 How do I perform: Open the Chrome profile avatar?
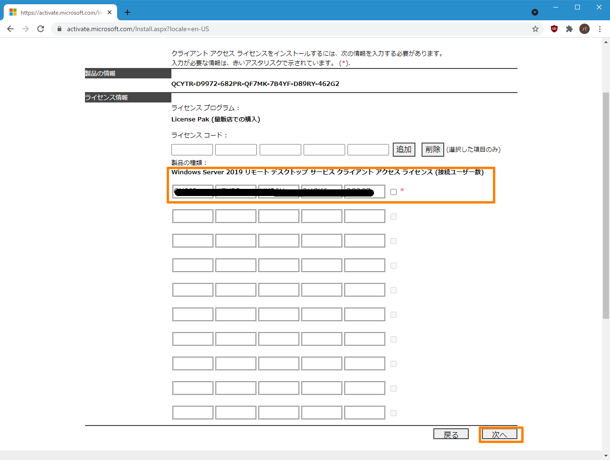tap(585, 29)
